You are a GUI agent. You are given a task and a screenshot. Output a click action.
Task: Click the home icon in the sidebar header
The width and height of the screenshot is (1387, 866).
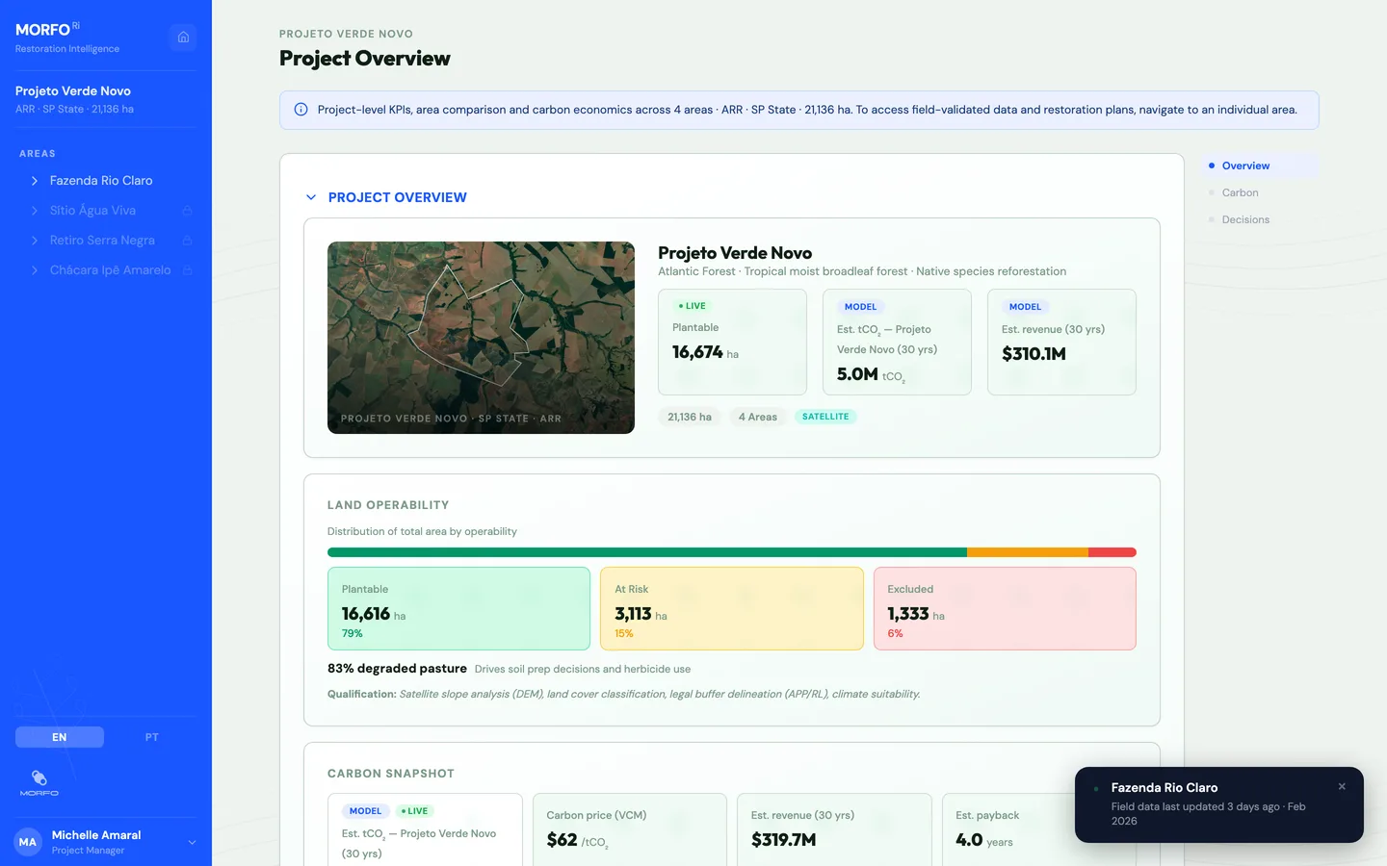pyautogui.click(x=183, y=37)
